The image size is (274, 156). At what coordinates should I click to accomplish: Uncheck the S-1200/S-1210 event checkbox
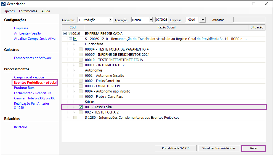(75, 39)
